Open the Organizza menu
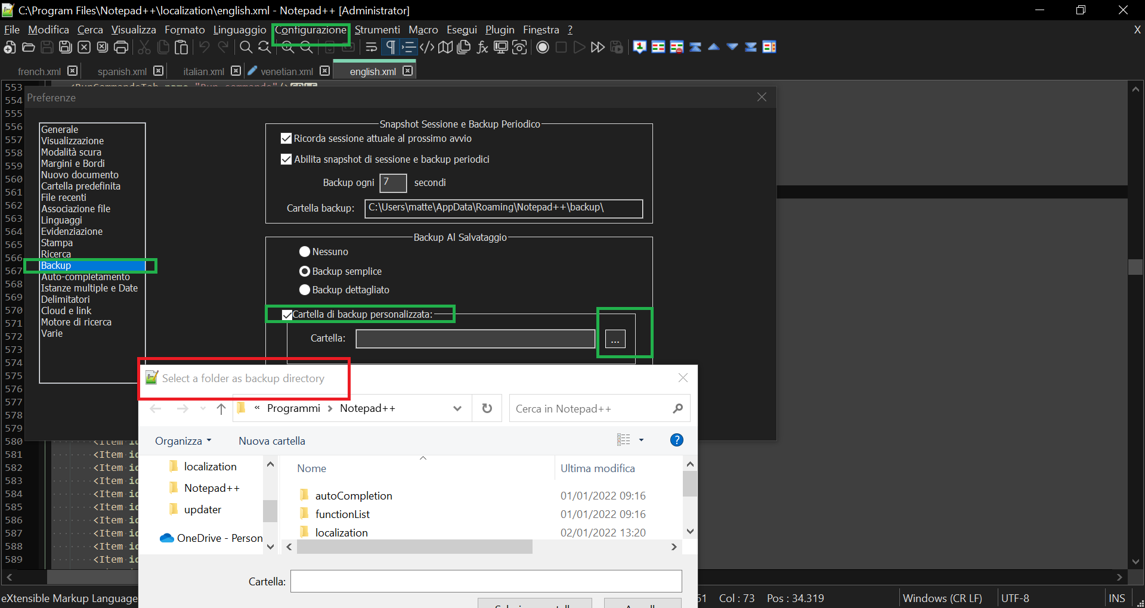The image size is (1145, 608). coord(182,441)
